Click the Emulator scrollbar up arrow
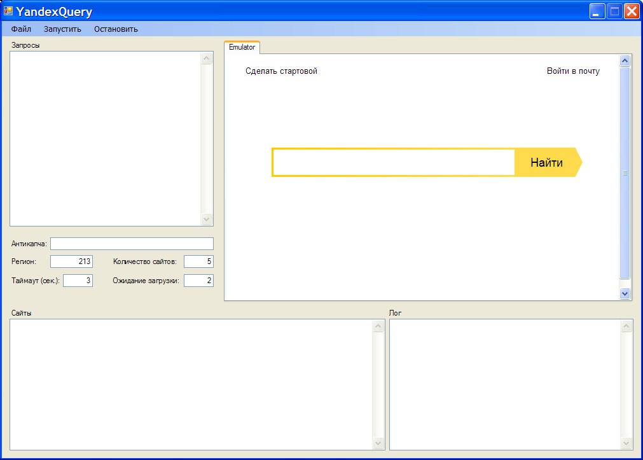The image size is (643, 460). click(625, 60)
